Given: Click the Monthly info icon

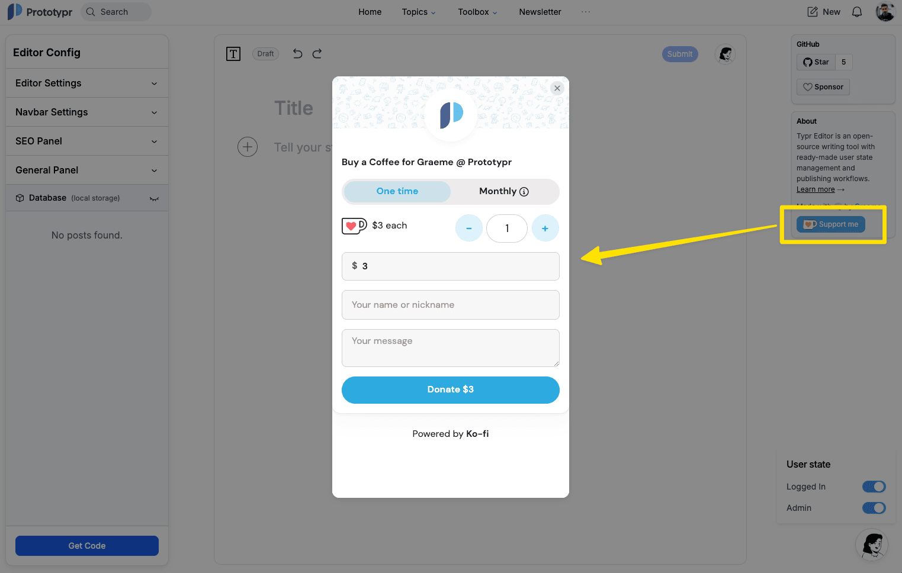Looking at the screenshot, I should [524, 192].
